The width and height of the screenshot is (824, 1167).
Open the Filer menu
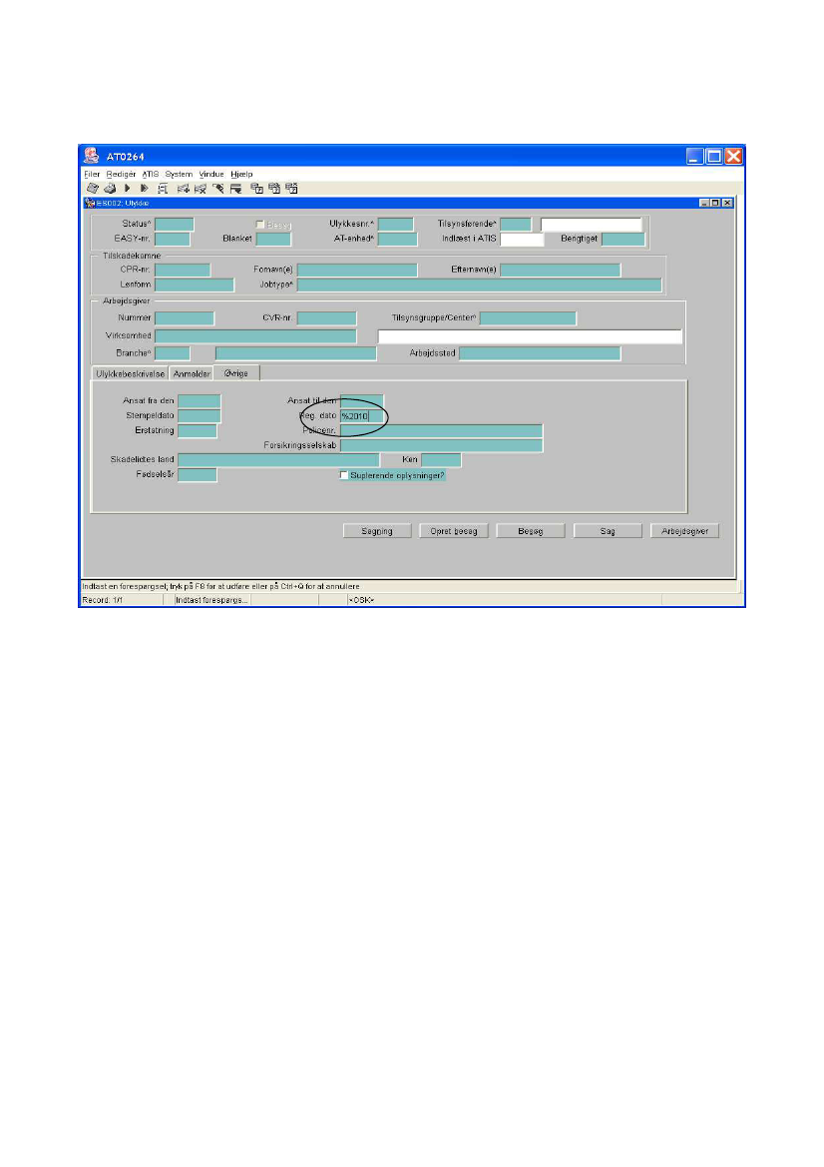point(92,174)
